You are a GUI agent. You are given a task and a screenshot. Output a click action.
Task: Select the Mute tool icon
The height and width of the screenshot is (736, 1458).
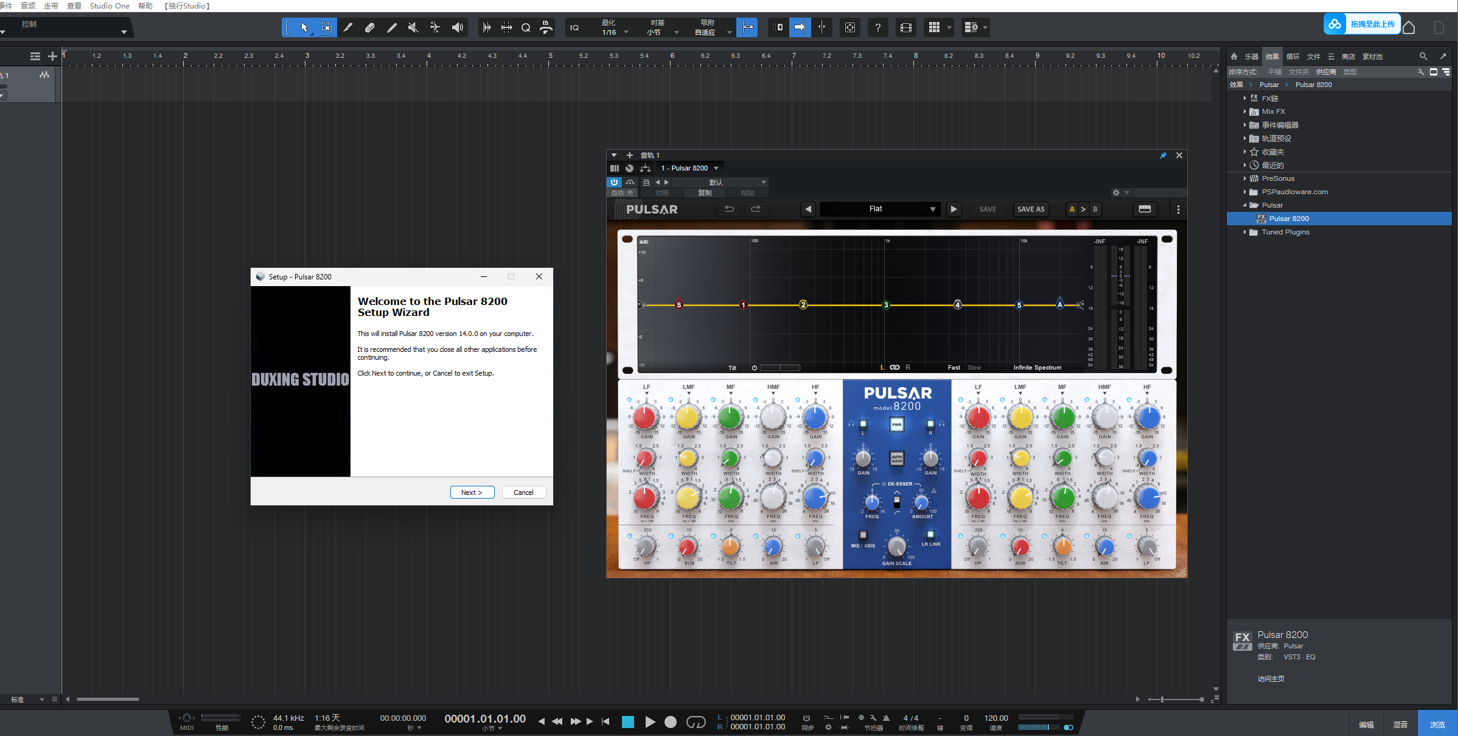click(x=413, y=27)
